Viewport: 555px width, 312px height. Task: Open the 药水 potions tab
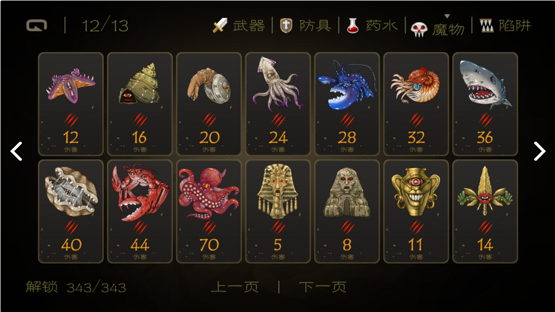372,26
